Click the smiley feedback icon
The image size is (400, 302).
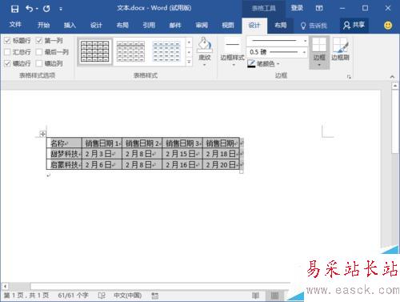point(388,26)
